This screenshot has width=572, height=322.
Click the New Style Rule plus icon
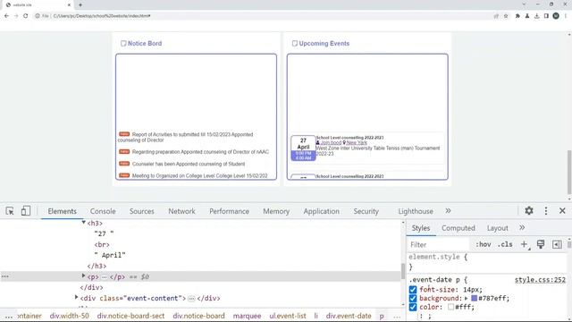[525, 244]
